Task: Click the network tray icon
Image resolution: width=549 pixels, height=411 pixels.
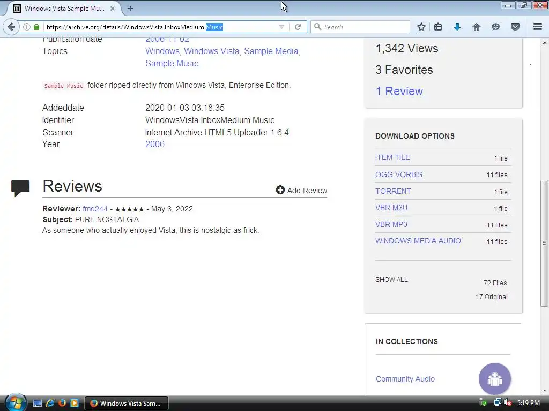Action: 497,403
